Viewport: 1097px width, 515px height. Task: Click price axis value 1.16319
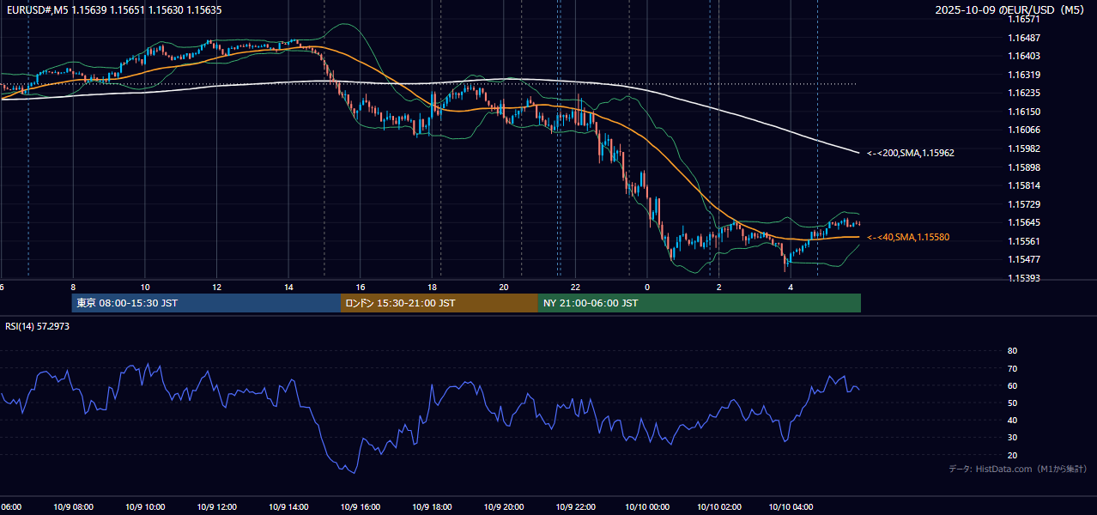[1023, 75]
